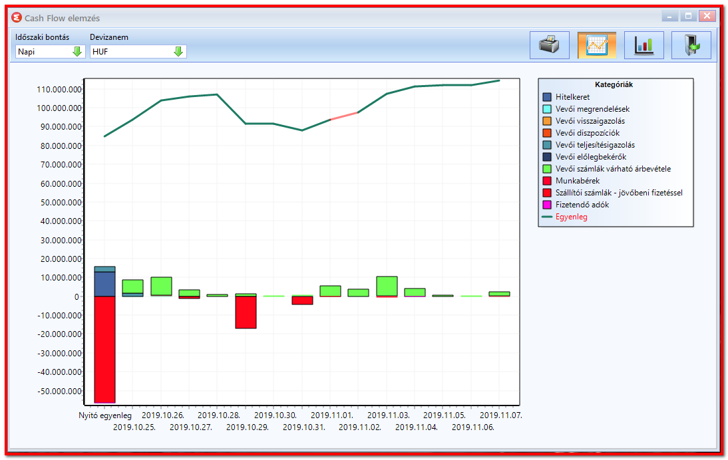Viewport: 728px width, 460px height.
Task: Click the Cash Flow app logo icon
Action: coord(17,18)
